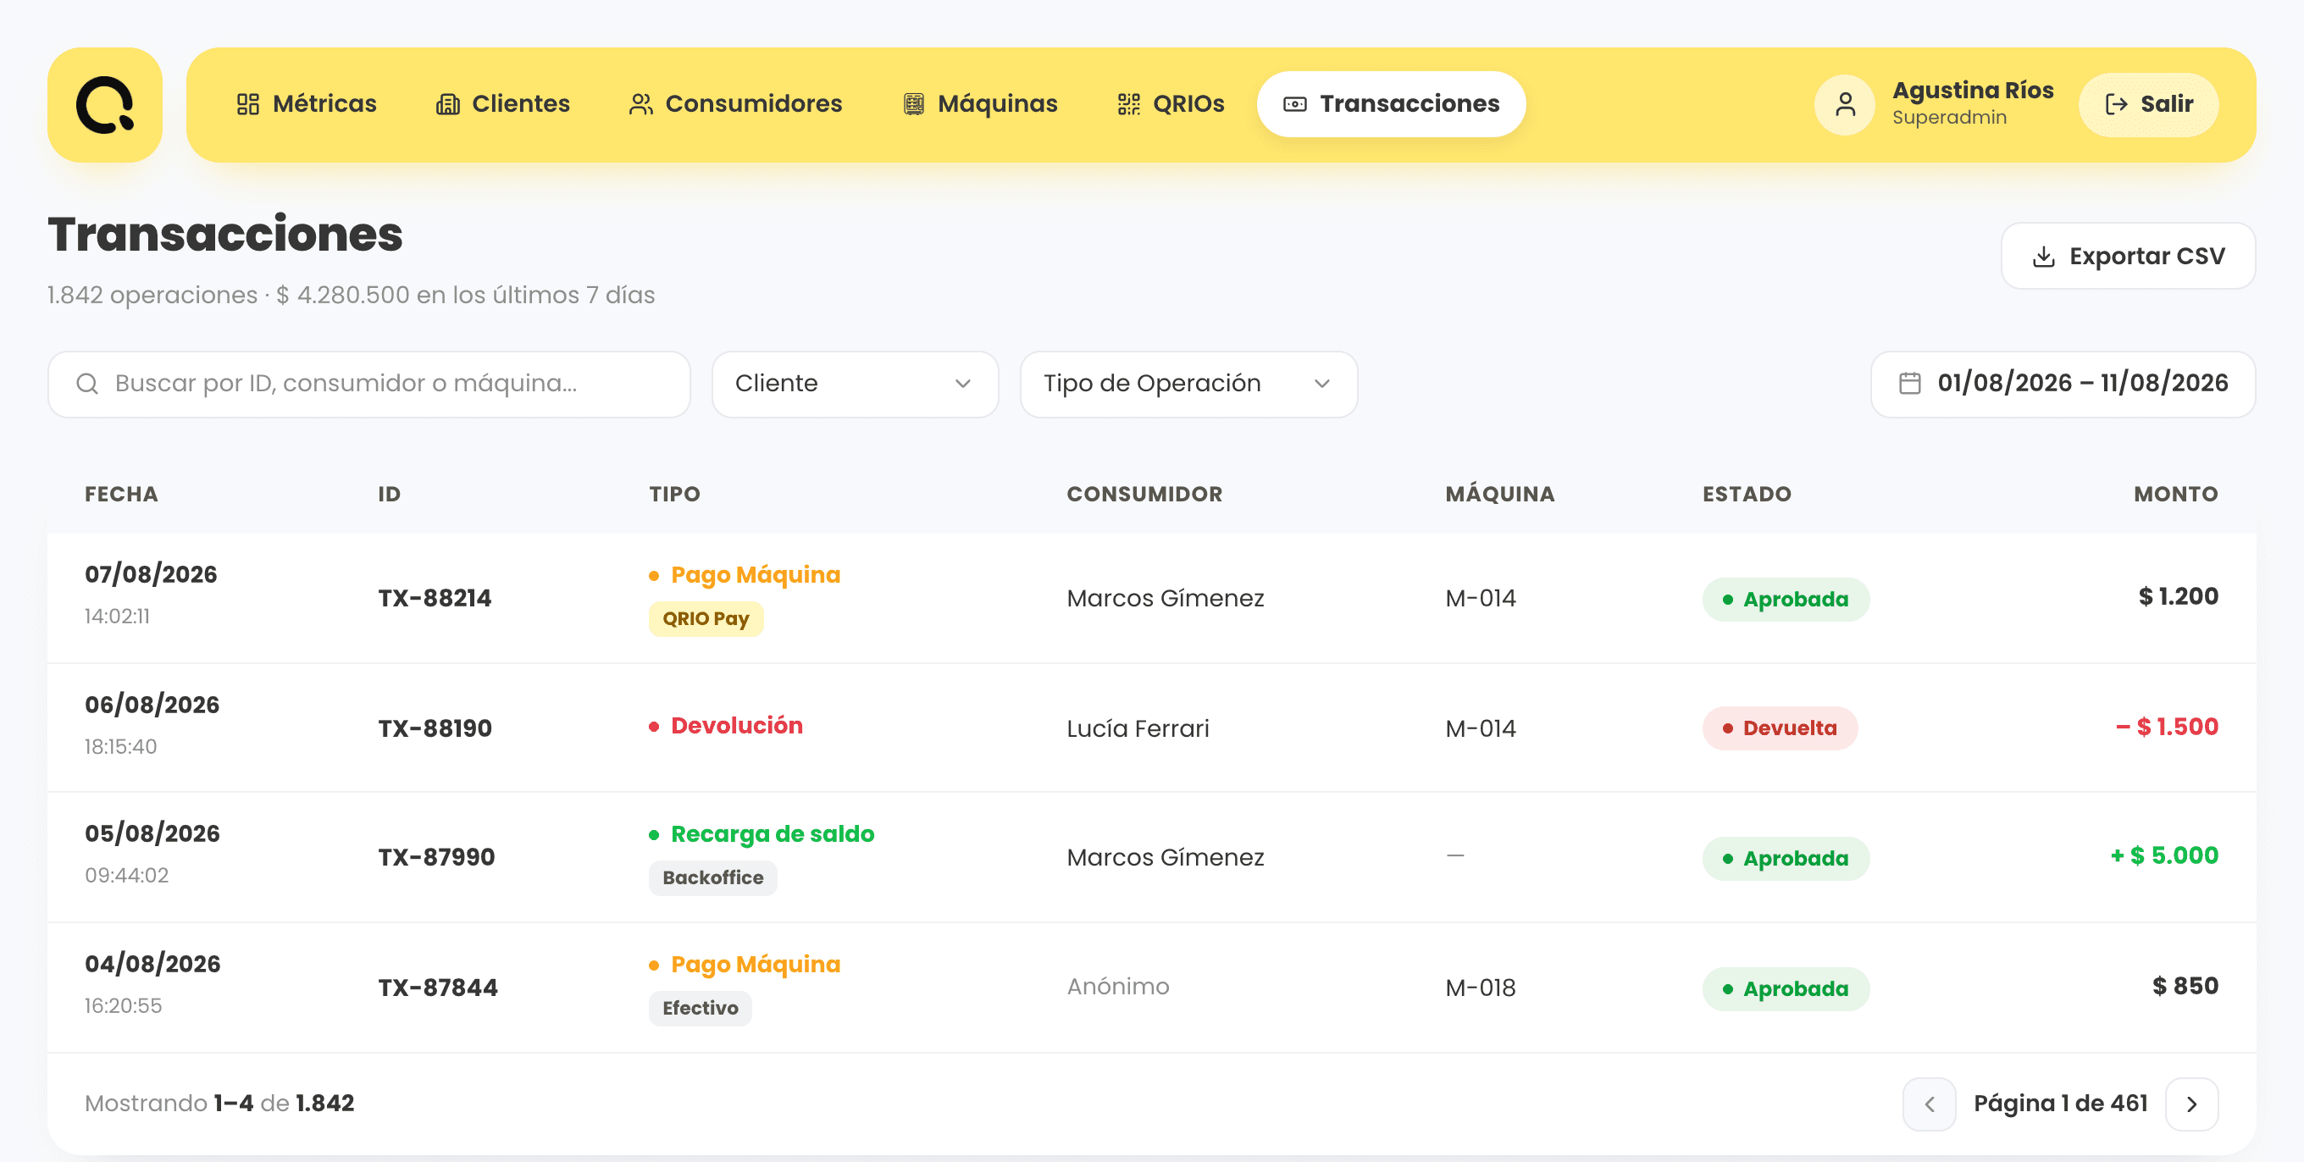Open transaction TX-87990
Screen dimensions: 2304x1162
[x=436, y=858]
